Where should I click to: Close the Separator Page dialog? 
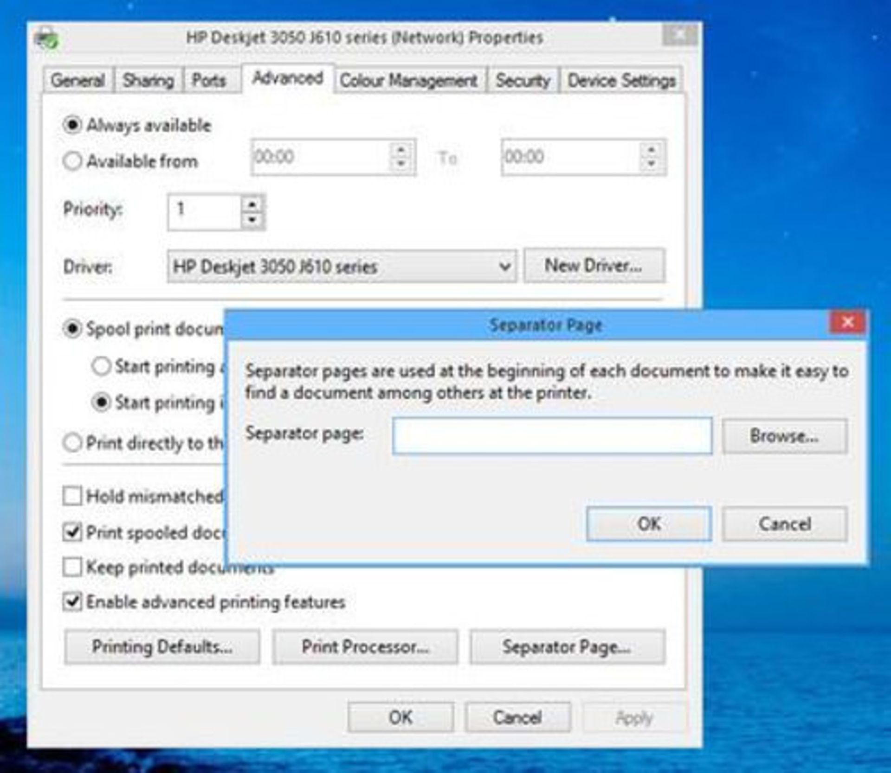[847, 322]
